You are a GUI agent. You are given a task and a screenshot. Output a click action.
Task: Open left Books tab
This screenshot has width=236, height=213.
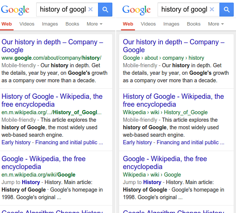pyautogui.click(x=72, y=24)
